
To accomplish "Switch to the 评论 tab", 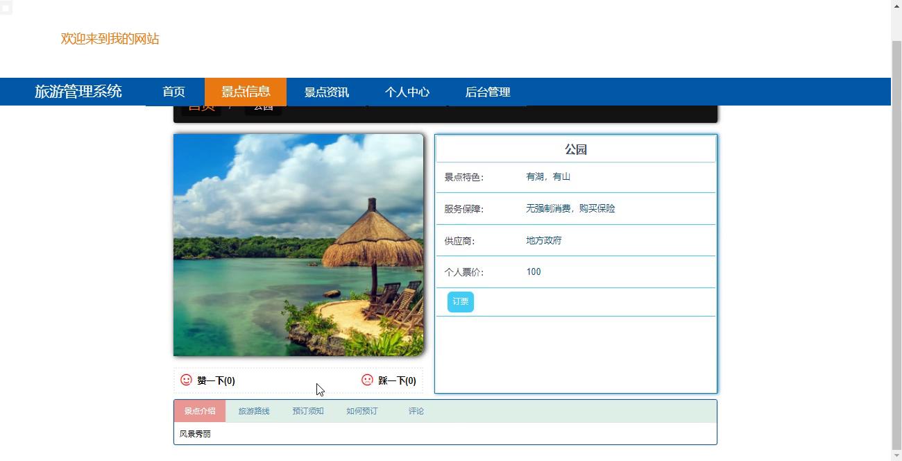I will coord(416,411).
